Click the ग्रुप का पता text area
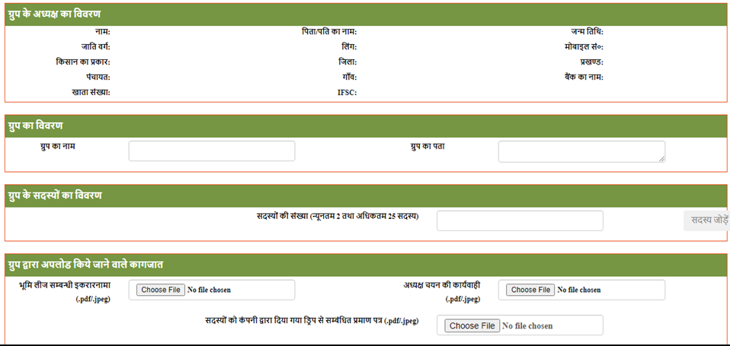This screenshot has width=730, height=346. 581,152
